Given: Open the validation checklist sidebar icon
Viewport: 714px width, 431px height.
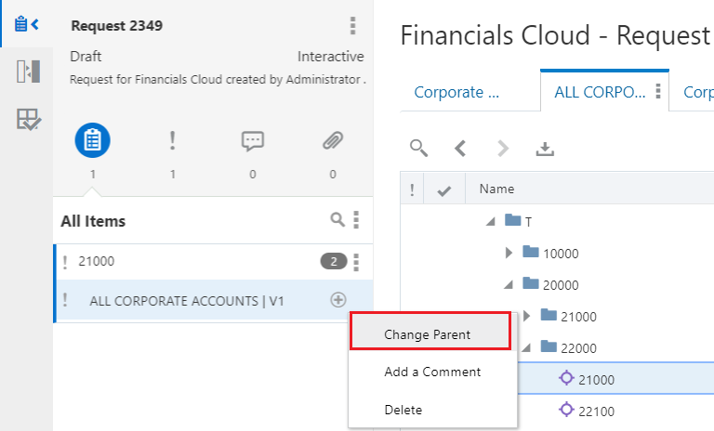Looking at the screenshot, I should [28, 119].
